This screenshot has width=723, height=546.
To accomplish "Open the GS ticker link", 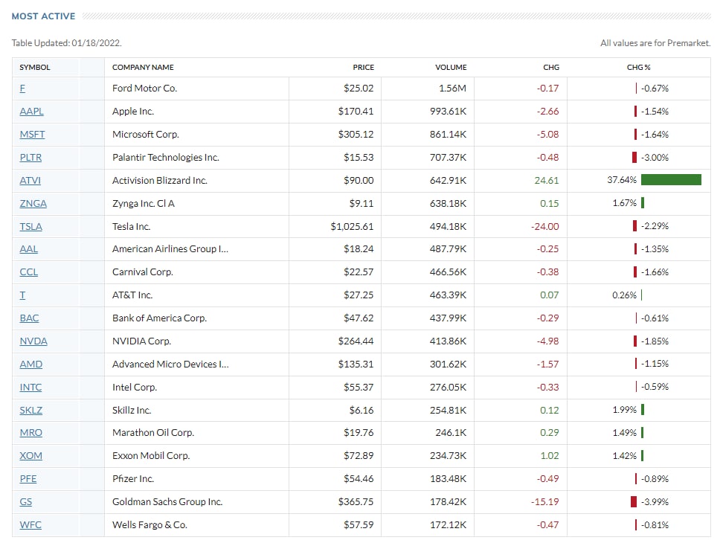I will point(25,502).
